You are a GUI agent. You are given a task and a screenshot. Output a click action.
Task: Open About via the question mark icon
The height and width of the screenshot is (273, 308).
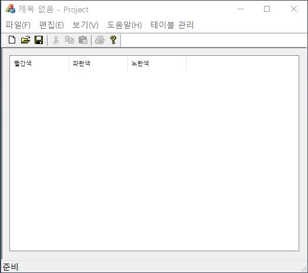point(113,40)
